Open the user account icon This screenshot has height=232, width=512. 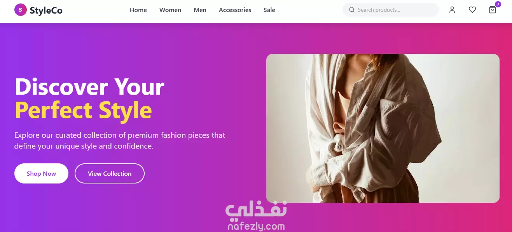[x=452, y=10]
